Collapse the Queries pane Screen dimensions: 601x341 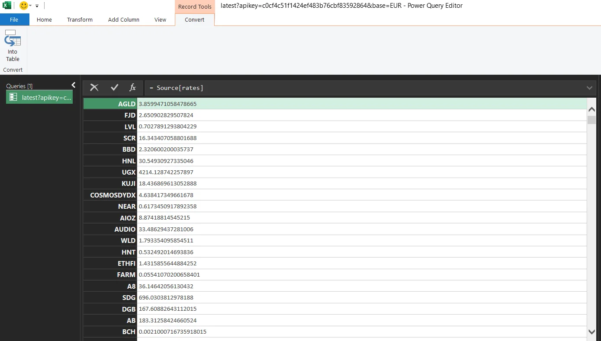(74, 85)
